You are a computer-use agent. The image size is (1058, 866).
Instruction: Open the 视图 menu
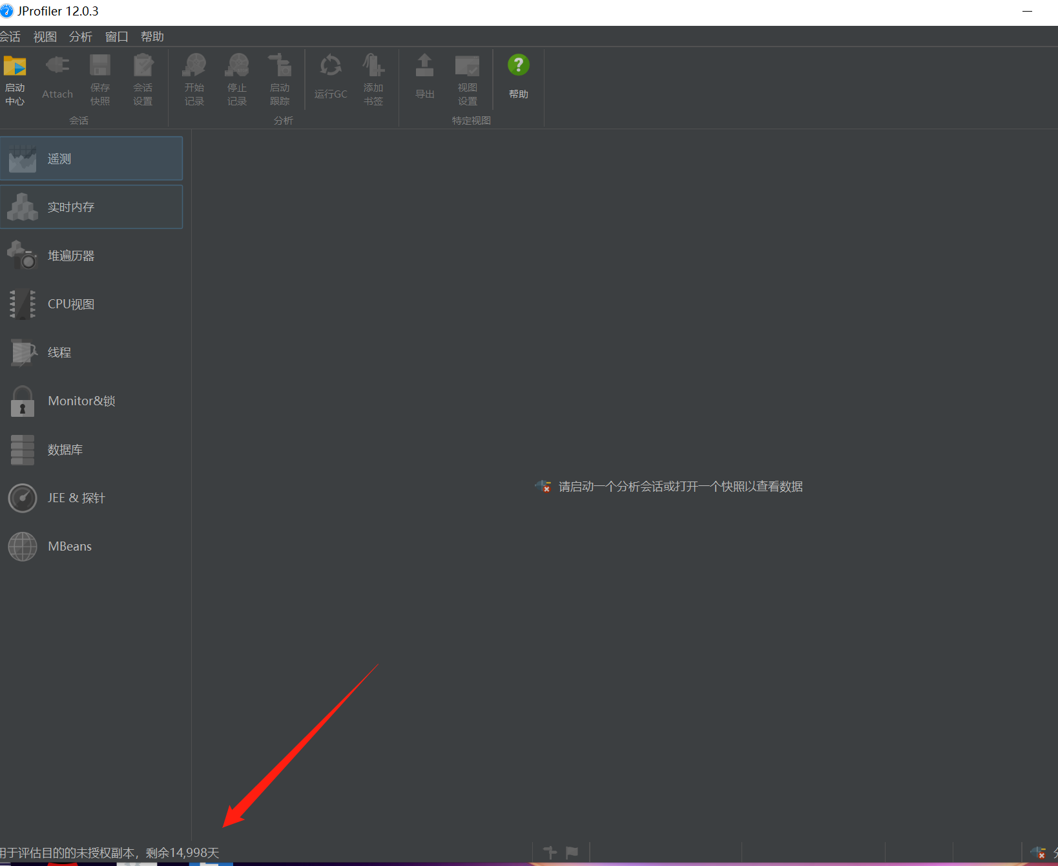pyautogui.click(x=45, y=37)
